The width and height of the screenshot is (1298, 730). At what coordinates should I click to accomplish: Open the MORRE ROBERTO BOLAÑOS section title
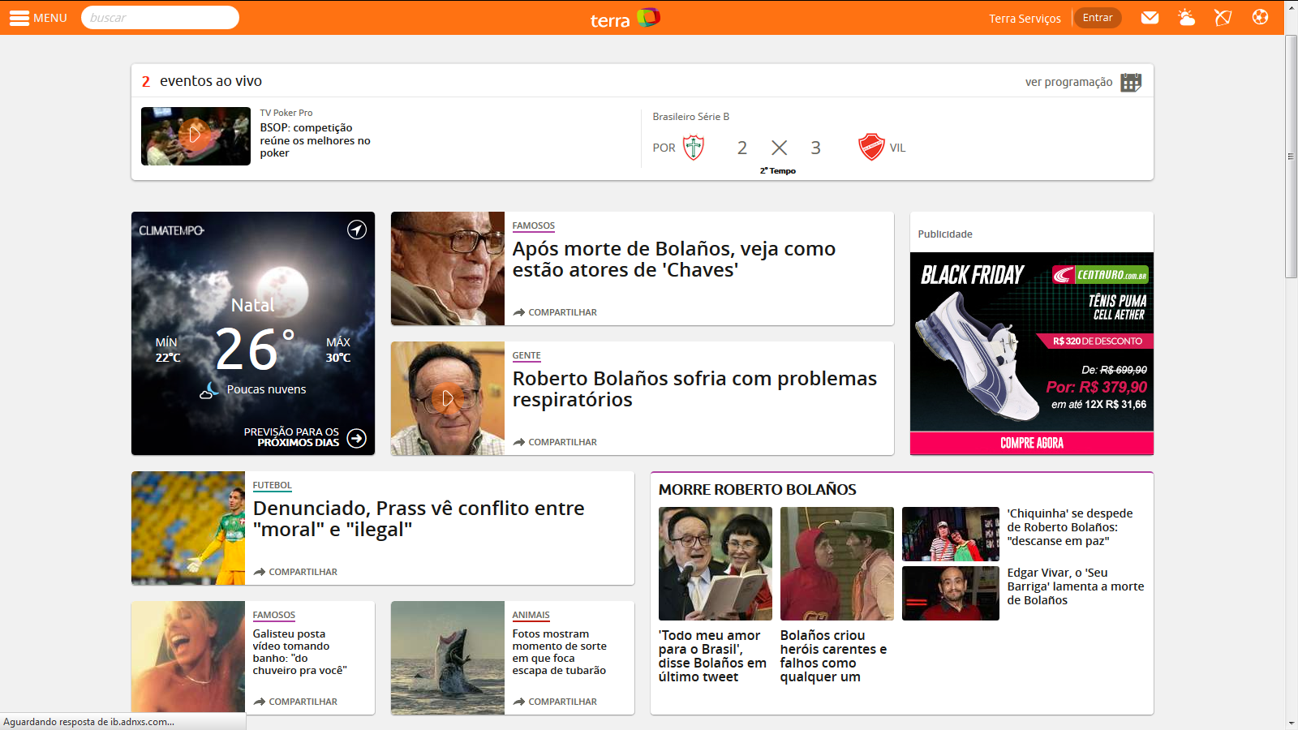click(758, 490)
